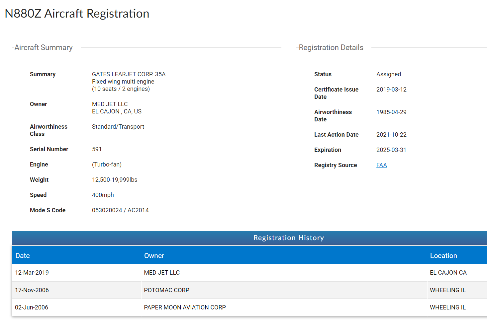
Task: Click the Date column header
Action: [x=77, y=256]
